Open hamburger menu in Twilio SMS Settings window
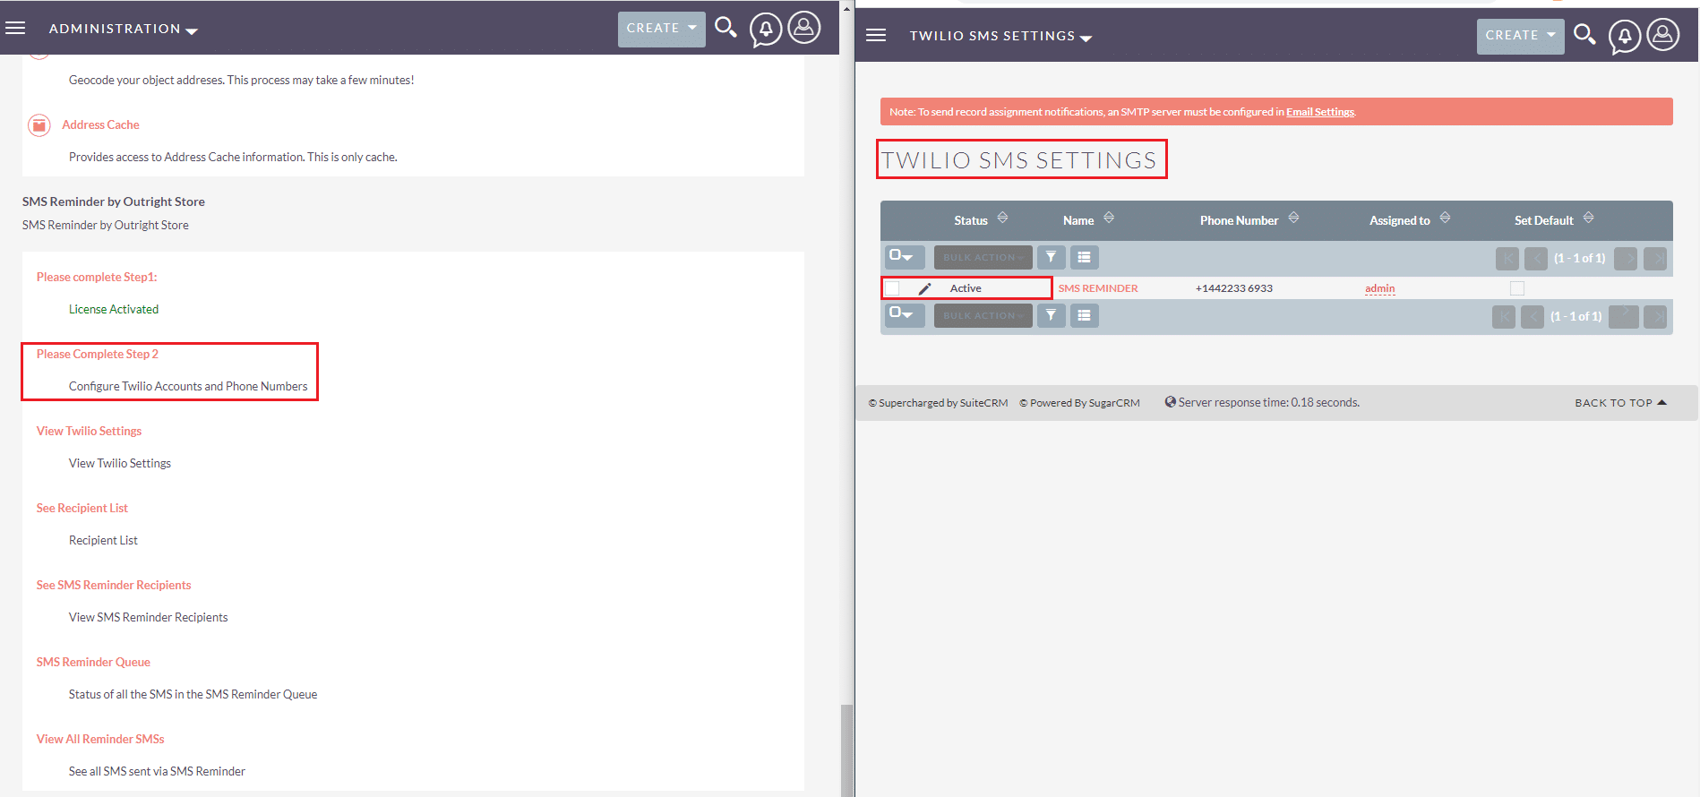Screen dimensions: 1700x797 [876, 35]
